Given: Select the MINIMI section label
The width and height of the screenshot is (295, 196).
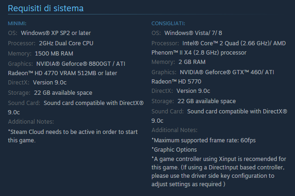Looking at the screenshot, I should [x=17, y=23].
